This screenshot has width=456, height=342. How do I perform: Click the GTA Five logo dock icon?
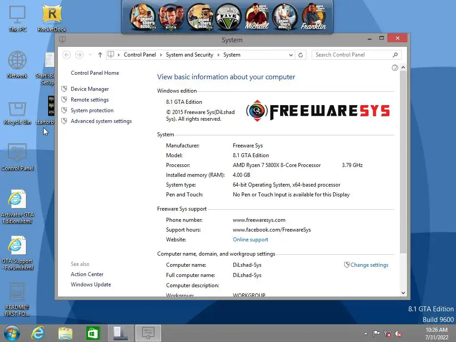tap(228, 17)
